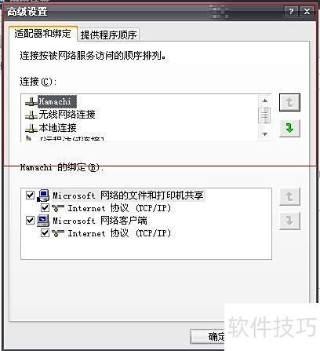Uncheck Microsoft 网络的文件和打印机共享 checkbox

tap(30, 195)
